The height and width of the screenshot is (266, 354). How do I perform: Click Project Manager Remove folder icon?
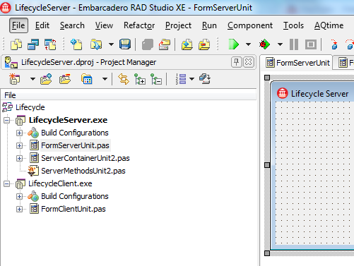[x=65, y=79]
